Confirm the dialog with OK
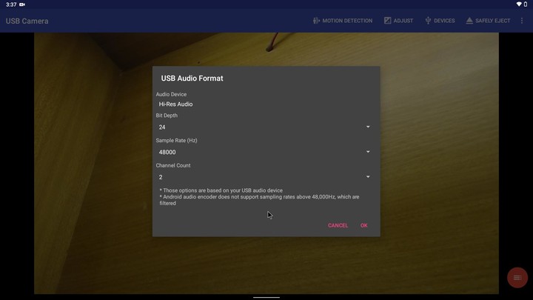The image size is (533, 300). pyautogui.click(x=363, y=225)
